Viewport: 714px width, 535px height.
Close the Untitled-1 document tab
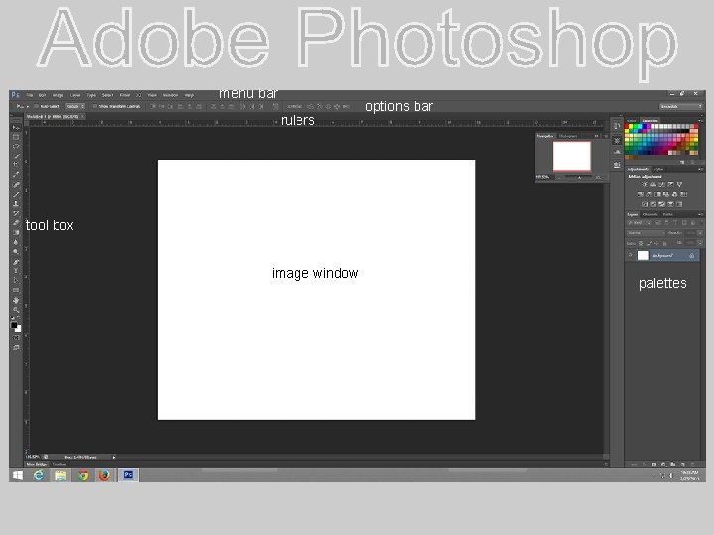point(82,117)
